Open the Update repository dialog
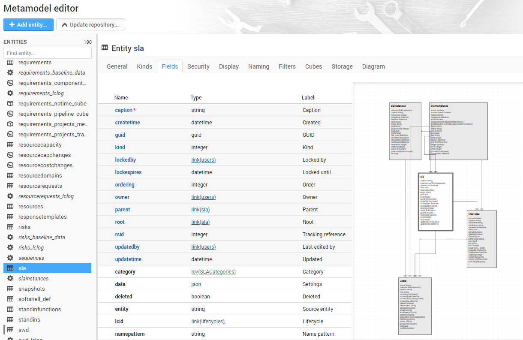Viewport: 523px width, 340px height. click(x=90, y=24)
